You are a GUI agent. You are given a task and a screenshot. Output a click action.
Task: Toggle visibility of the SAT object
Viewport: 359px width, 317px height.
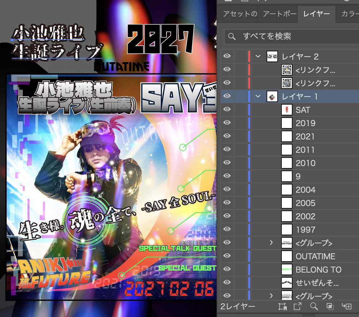pyautogui.click(x=227, y=109)
